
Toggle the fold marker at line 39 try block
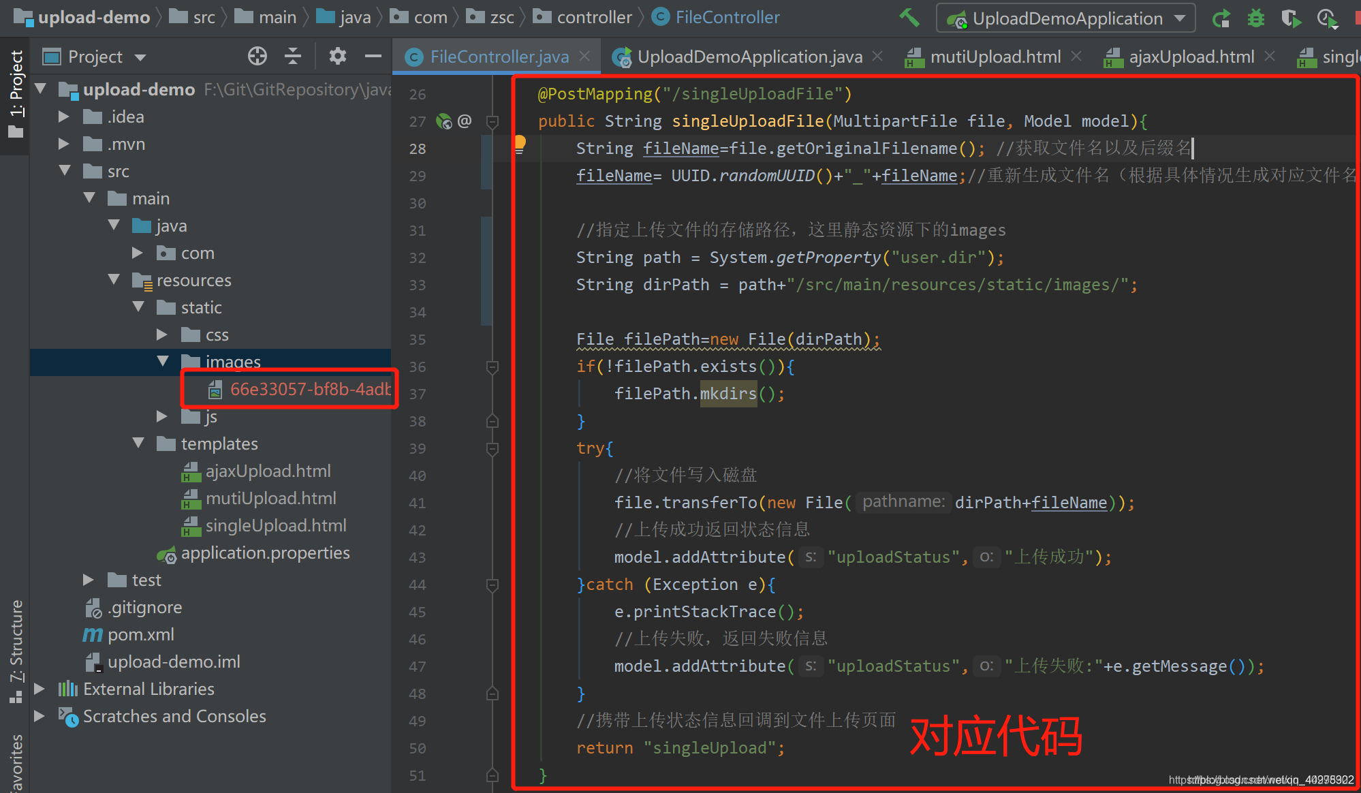click(x=492, y=448)
